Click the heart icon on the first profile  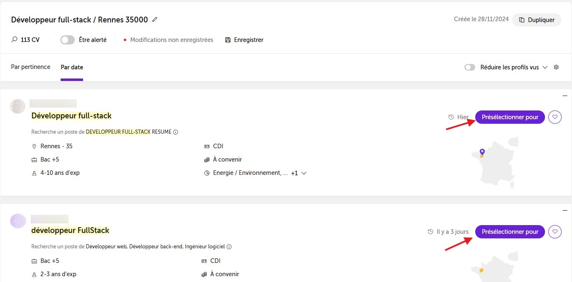point(555,117)
